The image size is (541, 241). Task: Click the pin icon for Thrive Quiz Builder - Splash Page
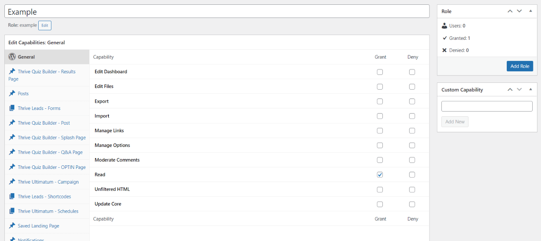12,137
